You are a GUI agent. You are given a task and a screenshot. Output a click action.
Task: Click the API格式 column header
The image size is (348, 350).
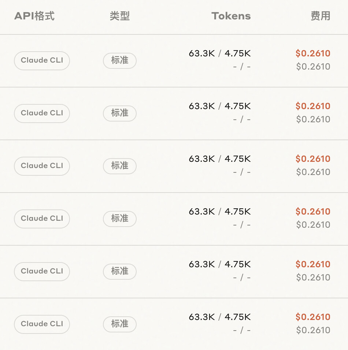coord(34,16)
